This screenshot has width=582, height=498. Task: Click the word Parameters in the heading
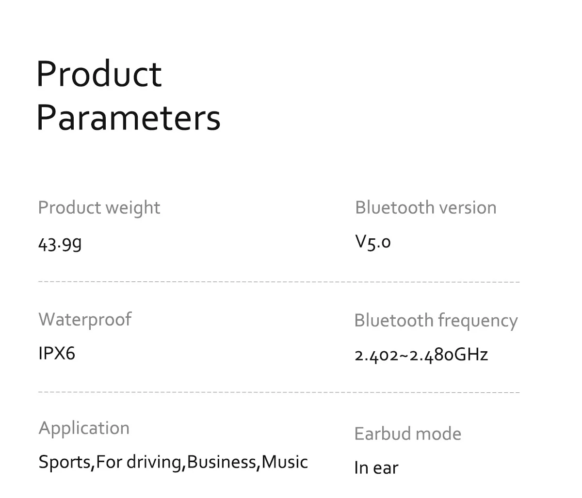(x=129, y=118)
